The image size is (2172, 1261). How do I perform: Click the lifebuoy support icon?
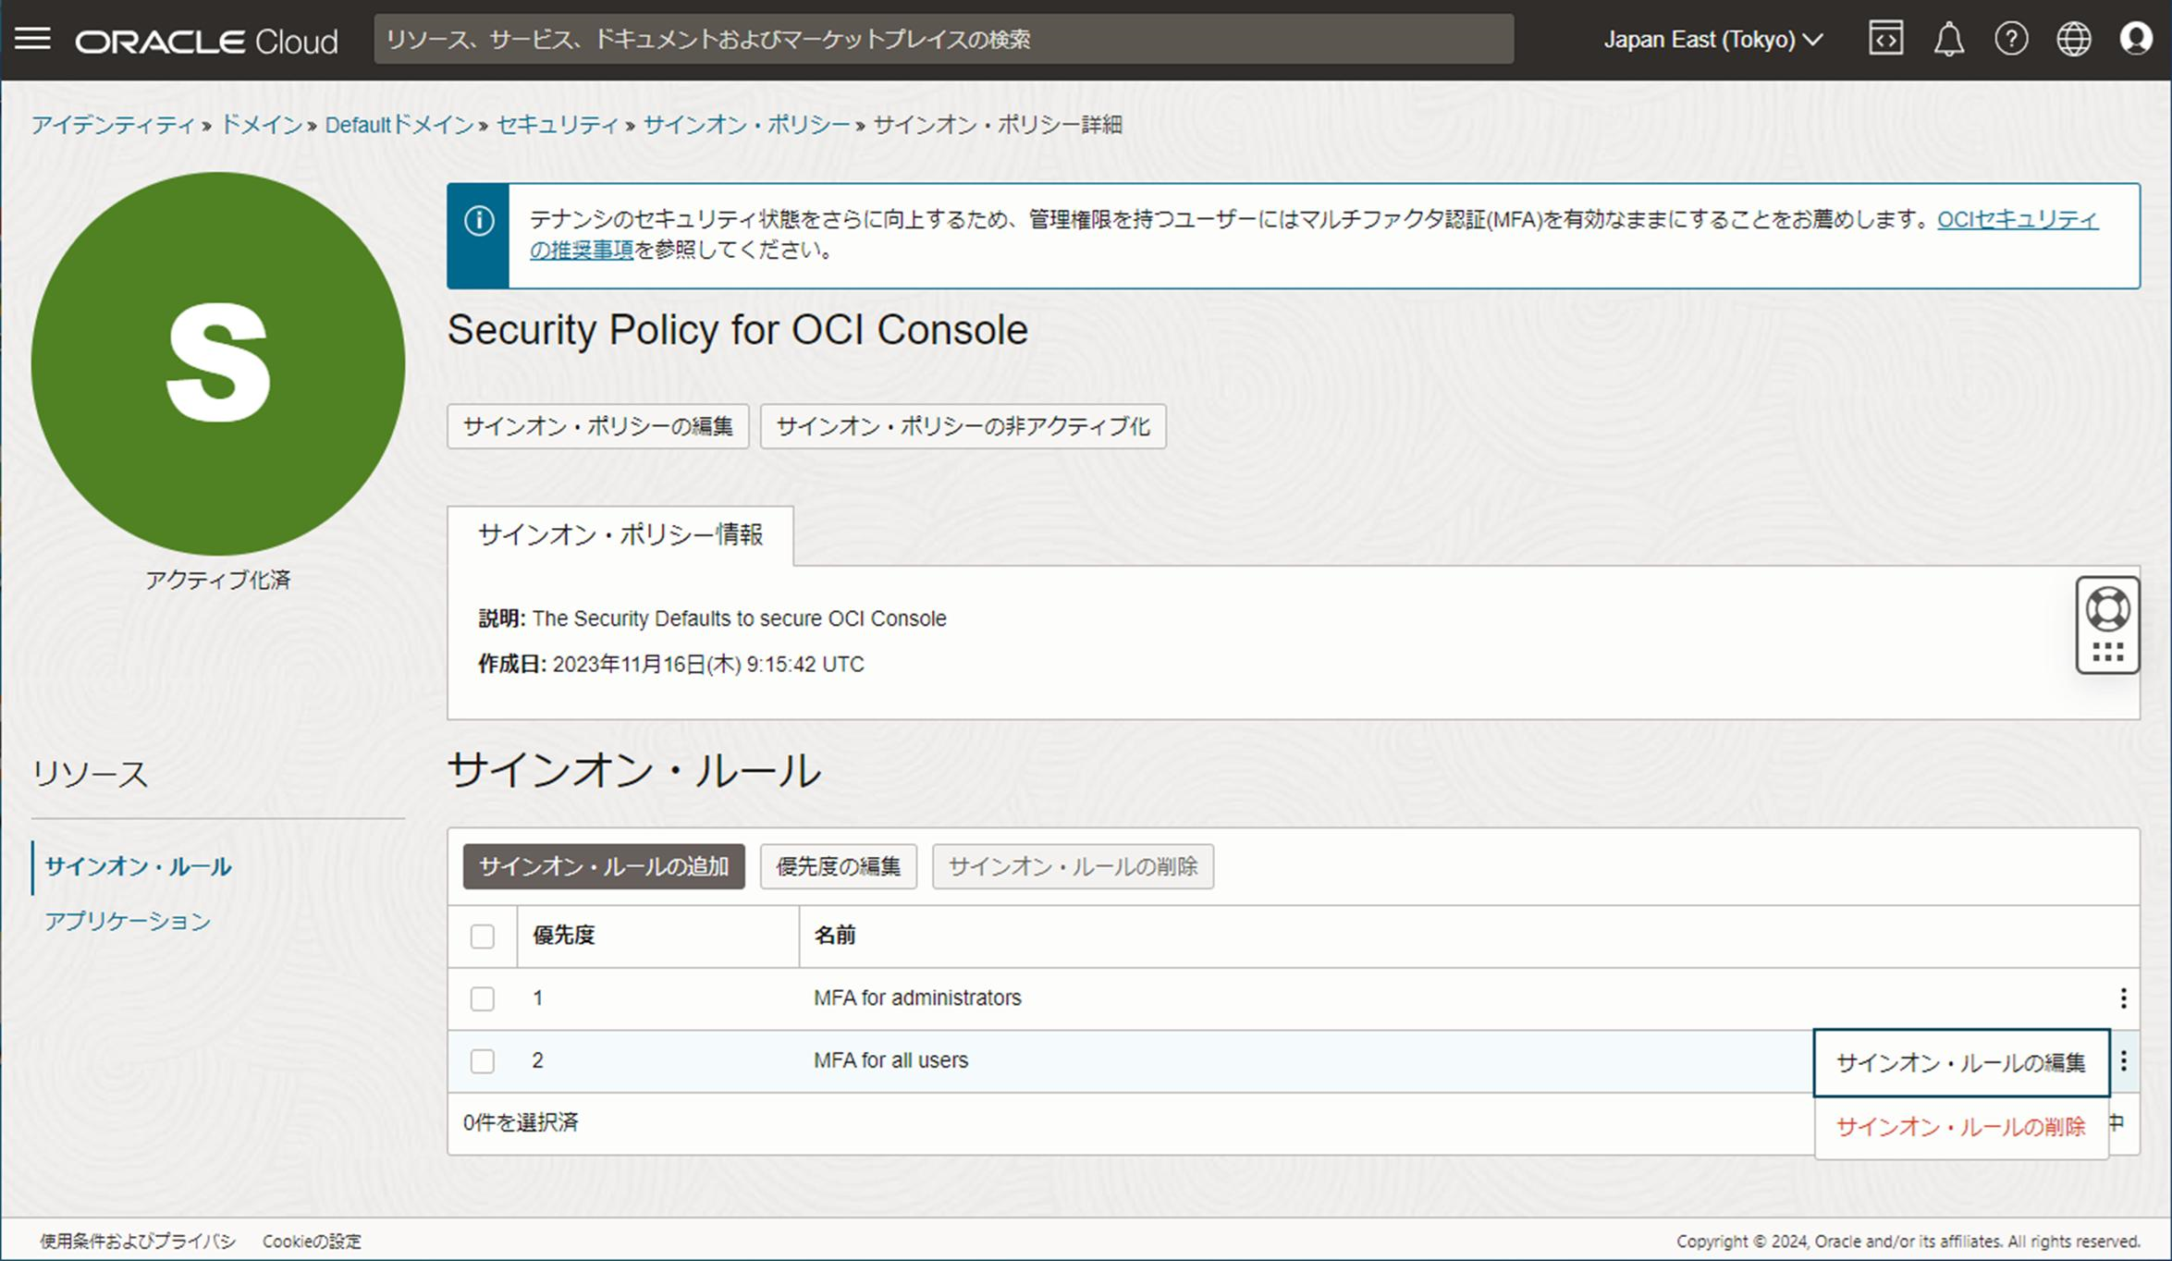click(2107, 609)
